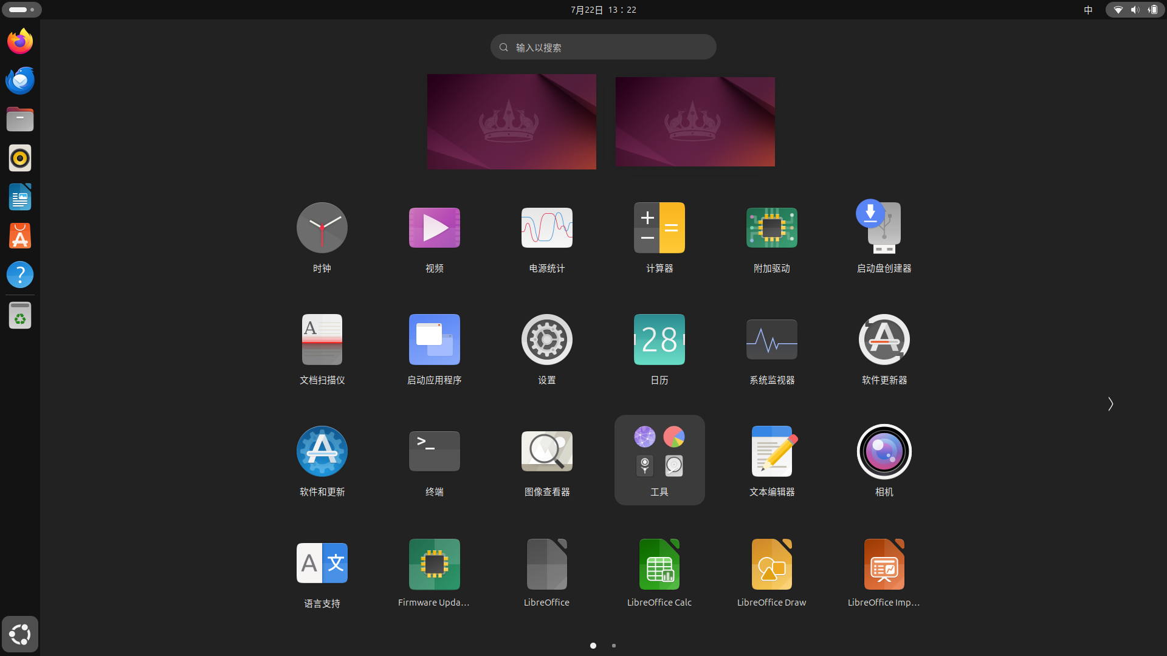
Task: Switch input method via 中 indicator
Action: pos(1088,10)
